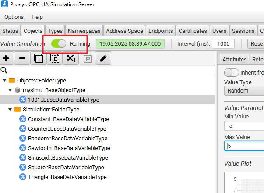Image resolution: width=264 pixels, height=193 pixels.
Task: Select Counter::BaseDataVariableType row
Action: point(107,129)
